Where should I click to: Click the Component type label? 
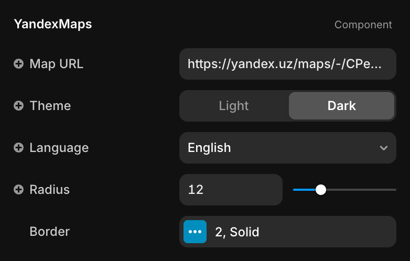pyautogui.click(x=363, y=25)
